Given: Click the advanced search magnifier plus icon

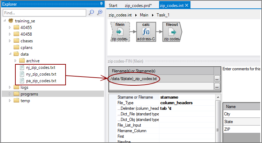Looking at the screenshot, I should 100,13.
